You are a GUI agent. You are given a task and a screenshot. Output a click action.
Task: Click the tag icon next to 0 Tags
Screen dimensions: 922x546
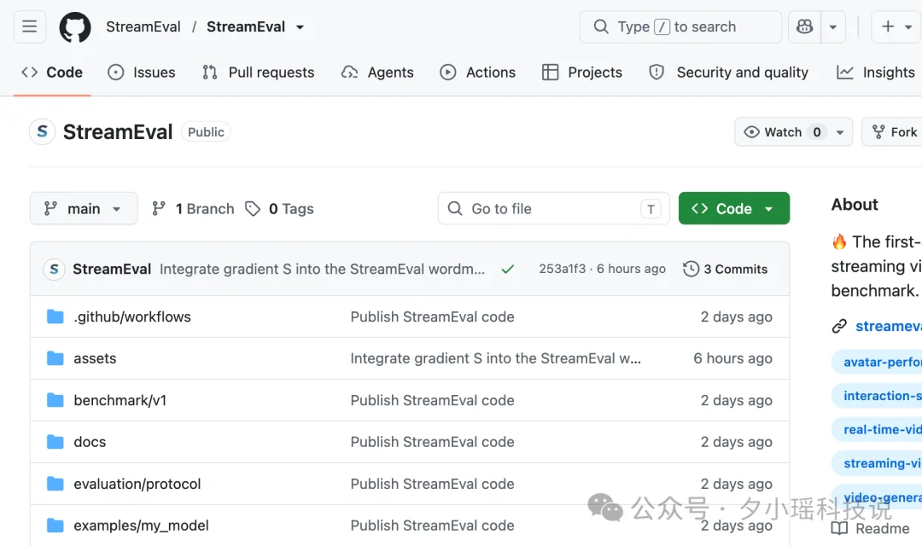(x=253, y=209)
